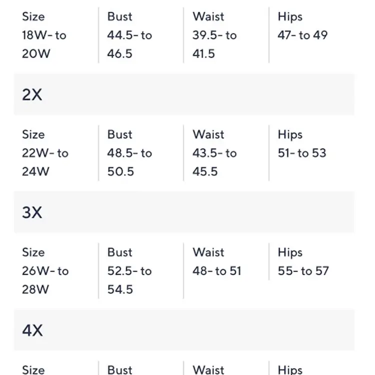Select the hips value 55- to 57
Image resolution: width=375 pixels, height=375 pixels.
click(x=303, y=271)
